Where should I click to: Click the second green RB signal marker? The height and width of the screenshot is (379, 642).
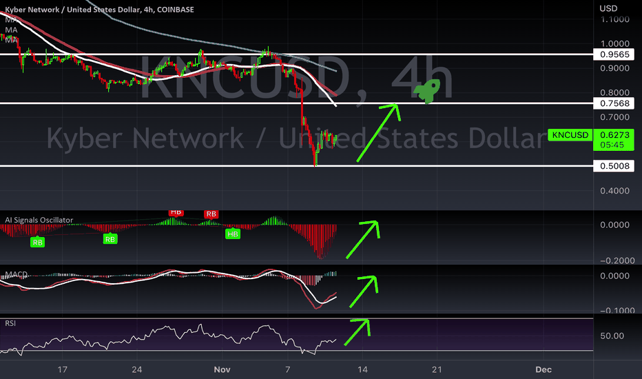point(110,239)
